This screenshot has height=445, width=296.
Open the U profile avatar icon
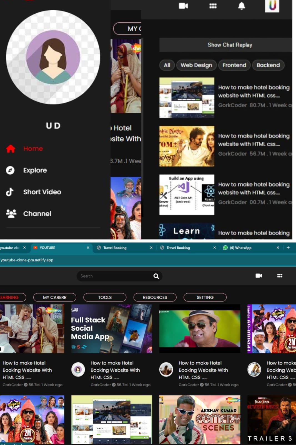[272, 6]
